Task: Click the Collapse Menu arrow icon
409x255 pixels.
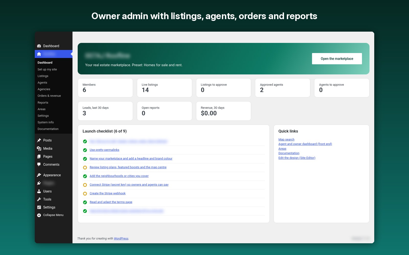Action: pyautogui.click(x=39, y=215)
